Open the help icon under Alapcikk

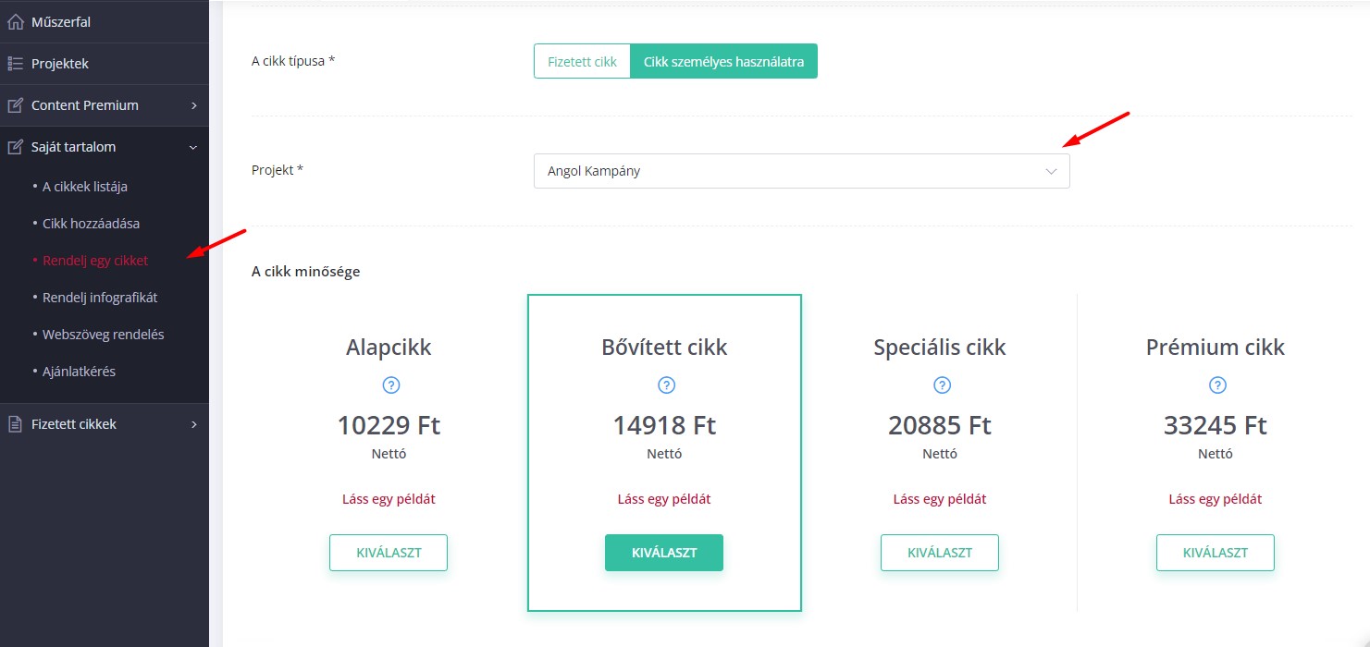point(390,385)
